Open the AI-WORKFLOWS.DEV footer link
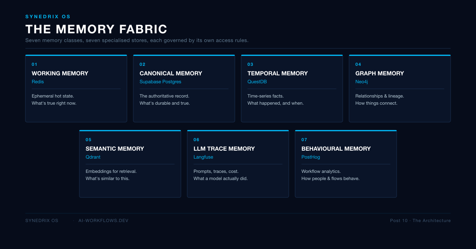476x249 pixels. pos(104,220)
